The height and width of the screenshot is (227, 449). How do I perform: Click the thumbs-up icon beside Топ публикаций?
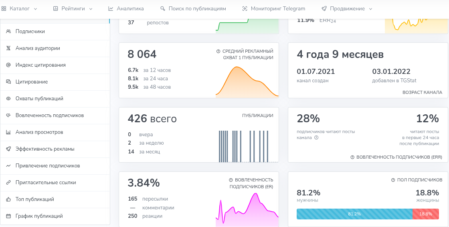click(x=8, y=199)
